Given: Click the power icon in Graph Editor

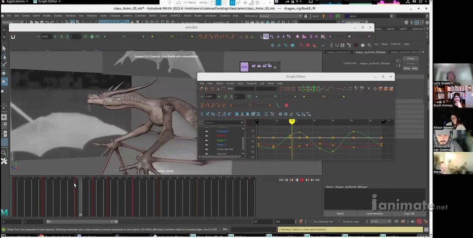Looking at the screenshot, I should [x=249, y=96].
